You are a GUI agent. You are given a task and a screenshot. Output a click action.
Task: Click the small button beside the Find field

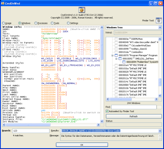point(159,107)
